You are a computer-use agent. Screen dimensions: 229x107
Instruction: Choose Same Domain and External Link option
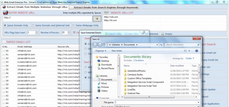tap(51, 26)
